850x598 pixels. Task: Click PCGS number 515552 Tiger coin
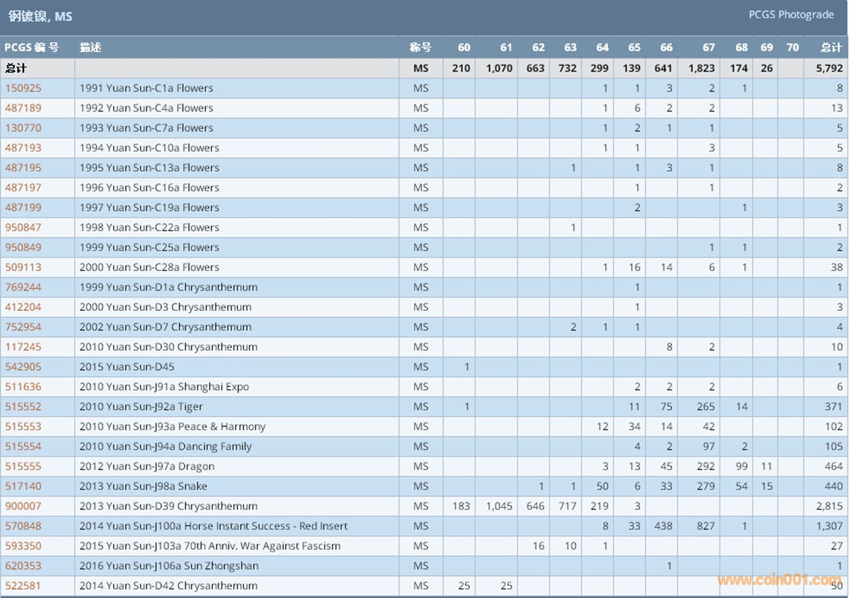pyautogui.click(x=23, y=407)
